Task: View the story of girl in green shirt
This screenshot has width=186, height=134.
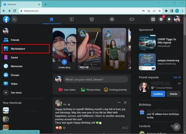Action: click(114, 49)
